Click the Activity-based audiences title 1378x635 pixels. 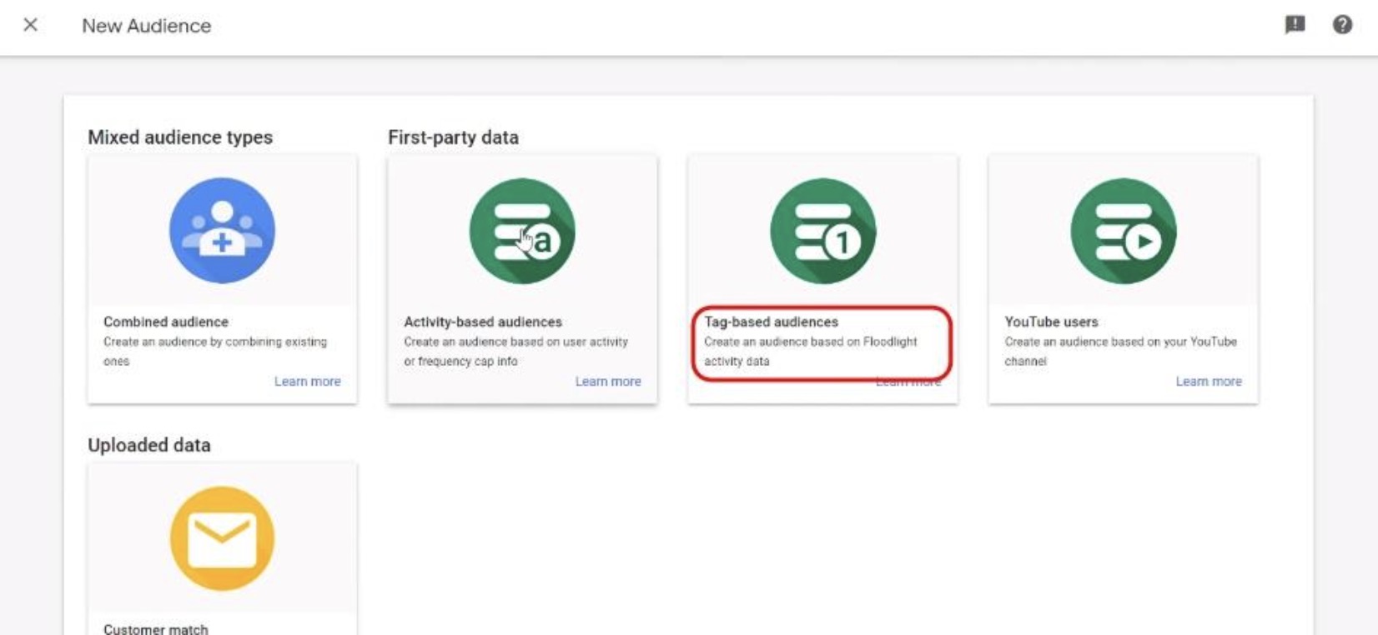pos(483,322)
